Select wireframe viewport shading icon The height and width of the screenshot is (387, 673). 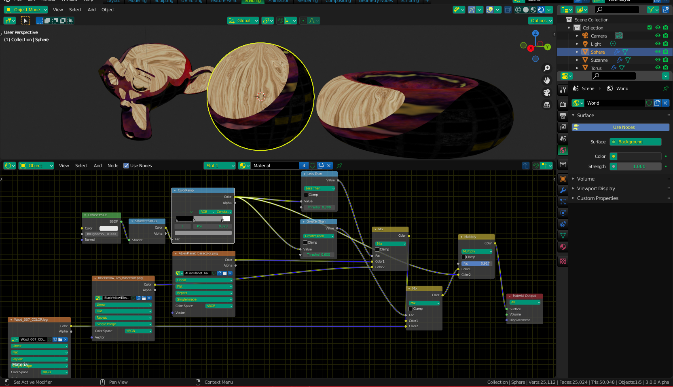click(x=518, y=10)
